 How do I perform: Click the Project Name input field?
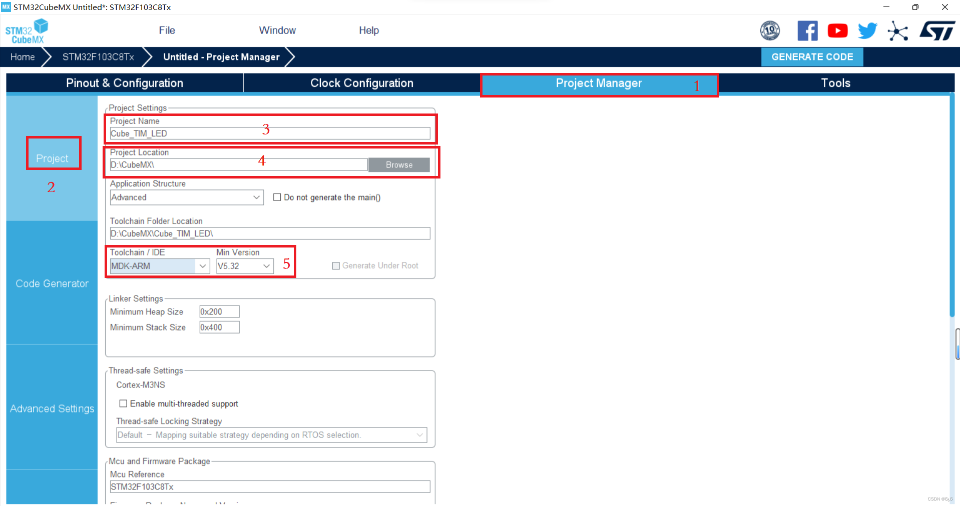click(x=270, y=133)
